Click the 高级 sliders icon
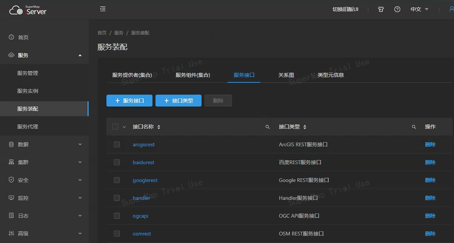The image size is (454, 243). click(11, 234)
